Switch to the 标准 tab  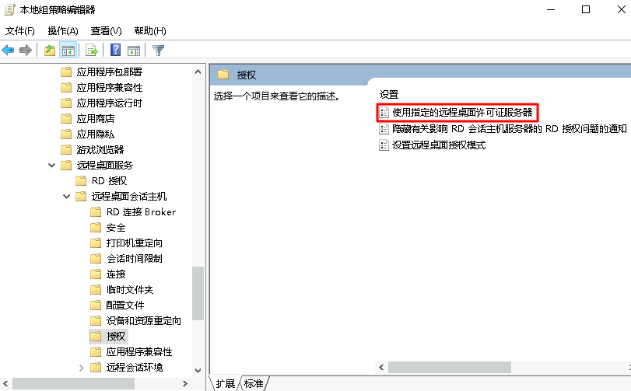(254, 384)
